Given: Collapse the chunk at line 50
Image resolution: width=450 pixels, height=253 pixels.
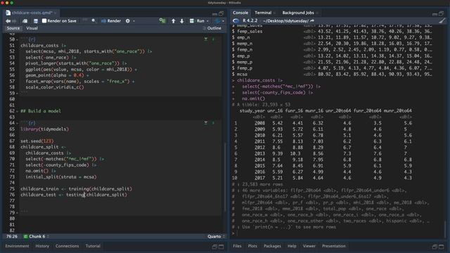Looking at the screenshot, I should (17, 39).
